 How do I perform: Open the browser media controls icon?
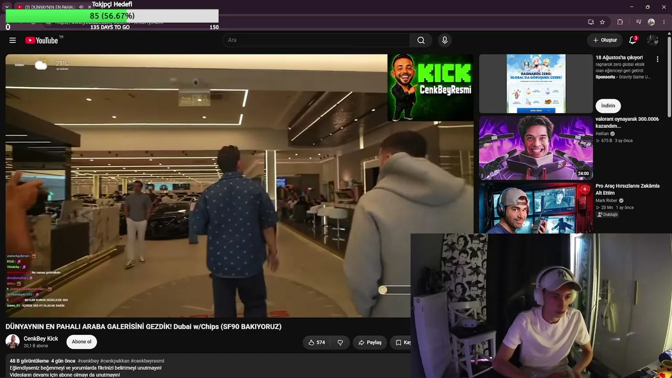pyautogui.click(x=638, y=22)
